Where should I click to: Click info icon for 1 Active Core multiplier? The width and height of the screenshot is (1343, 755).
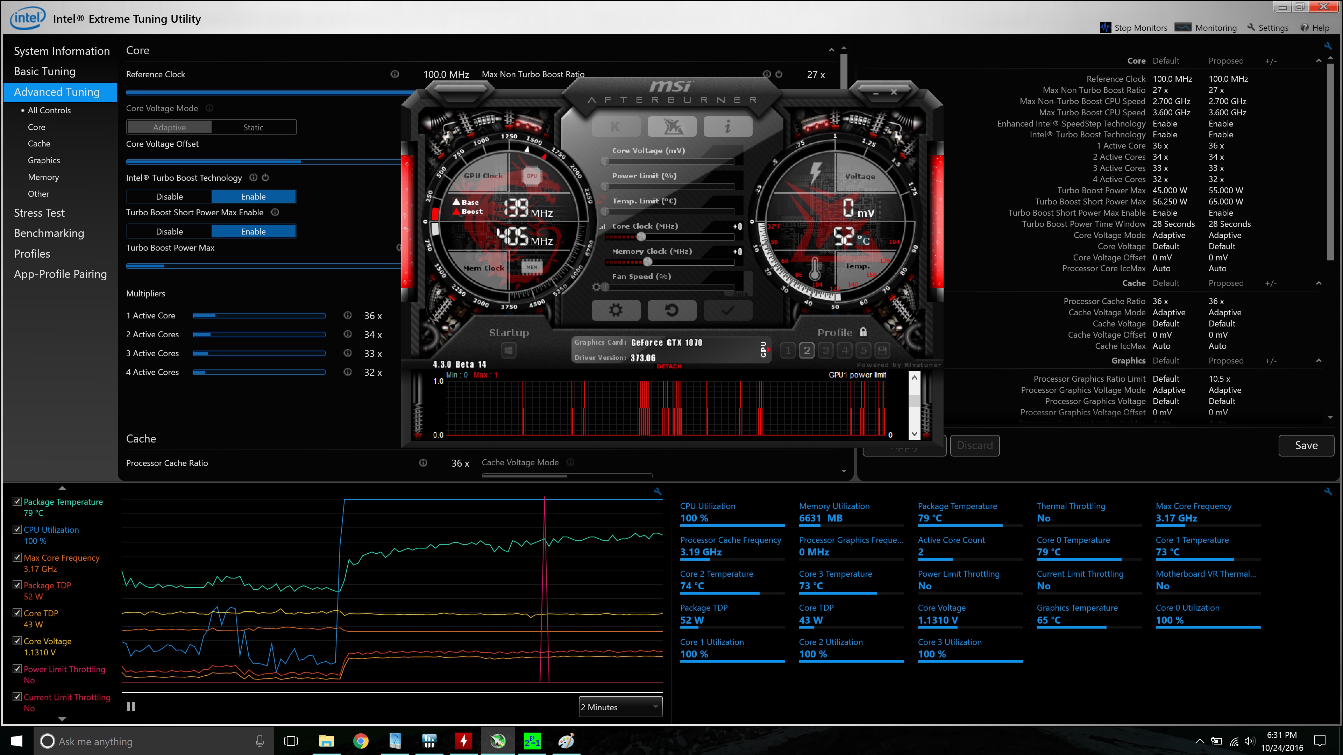point(348,315)
